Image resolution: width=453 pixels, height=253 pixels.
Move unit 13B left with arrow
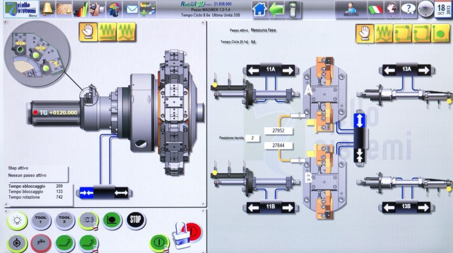(389, 207)
